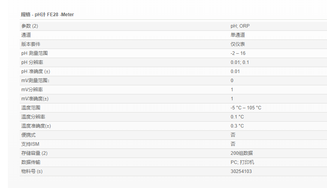Click the value 1 beside mV分辨率
This screenshot has width=327, height=188.
[x=232, y=90]
